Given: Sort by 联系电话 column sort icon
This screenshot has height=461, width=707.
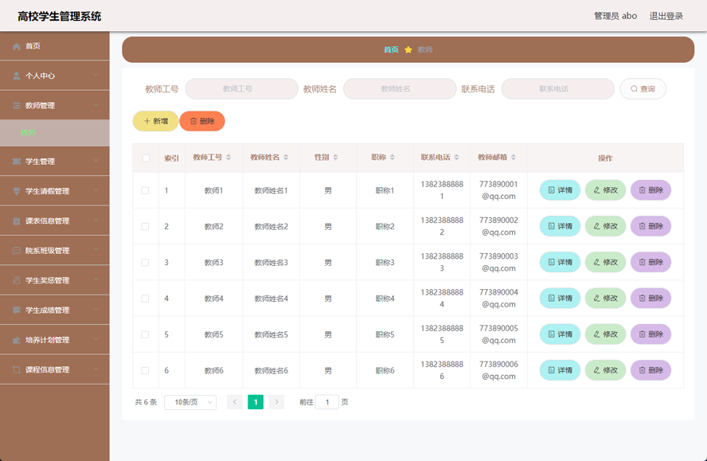Looking at the screenshot, I should point(457,158).
